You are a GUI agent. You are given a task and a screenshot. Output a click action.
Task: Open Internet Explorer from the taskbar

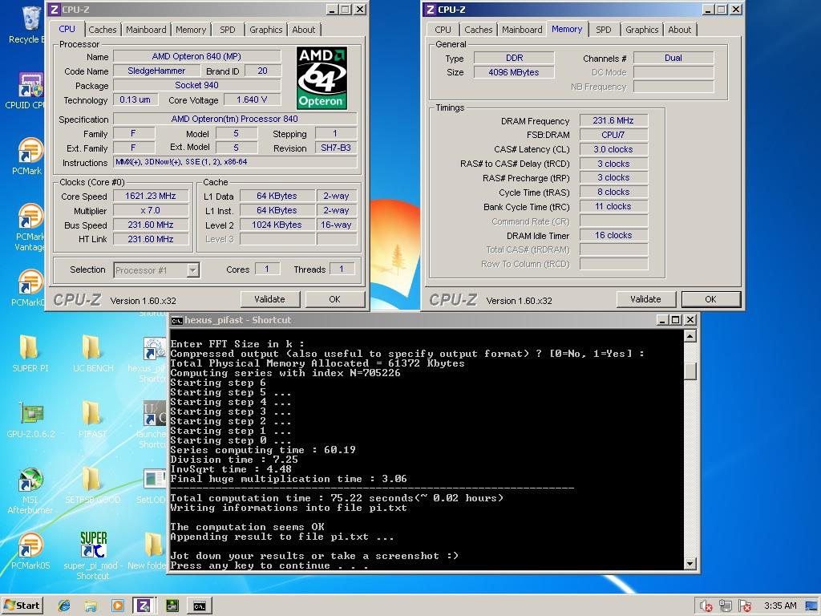[64, 606]
